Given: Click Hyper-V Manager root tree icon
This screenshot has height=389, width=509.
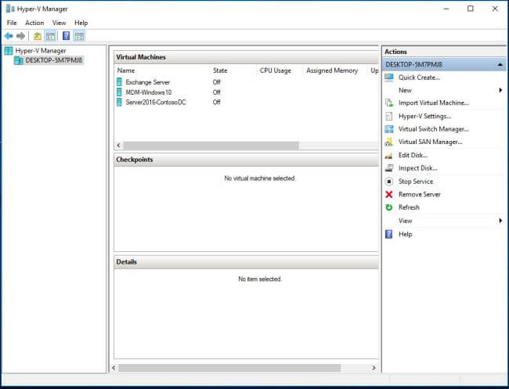Looking at the screenshot, I should tap(9, 51).
